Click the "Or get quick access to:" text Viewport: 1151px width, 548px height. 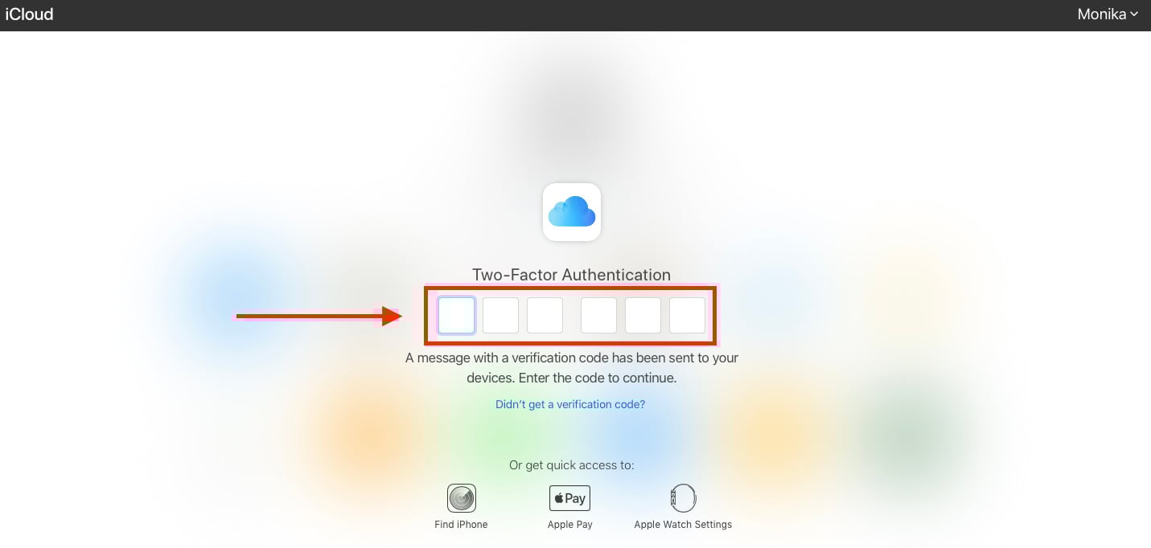coord(572,465)
